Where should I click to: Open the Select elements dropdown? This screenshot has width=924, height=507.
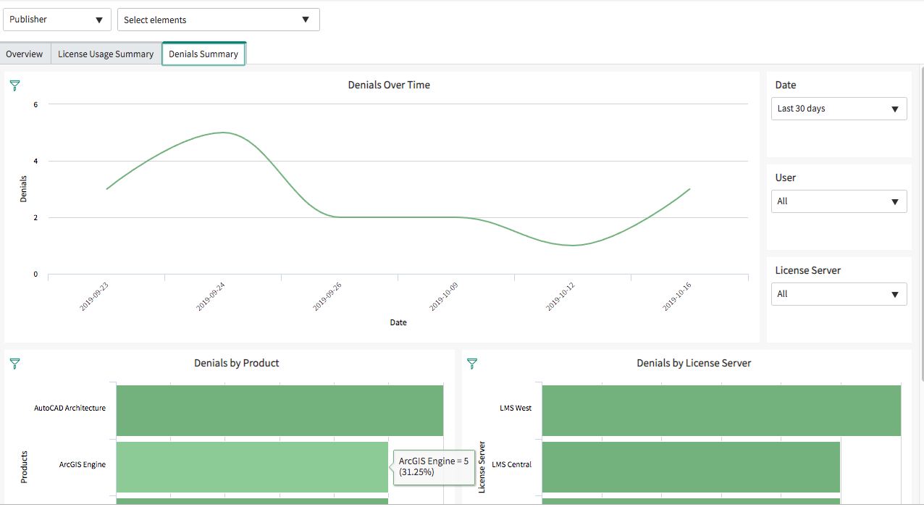pos(219,20)
